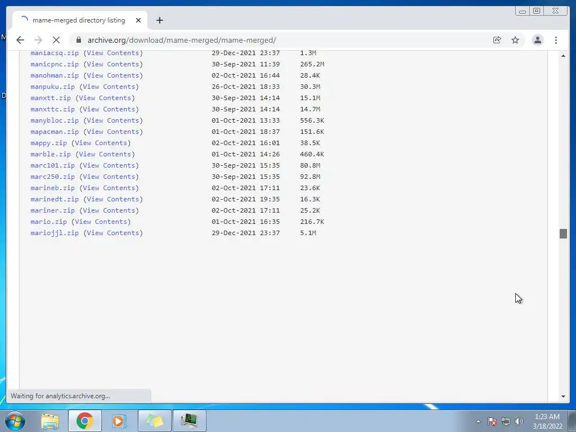Download marc250.zip file link
The height and width of the screenshot is (432, 576).
52,177
